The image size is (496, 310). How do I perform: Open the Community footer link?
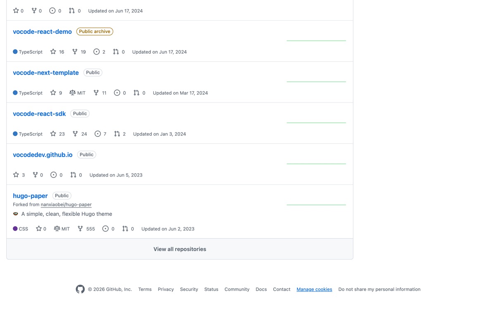point(237,289)
